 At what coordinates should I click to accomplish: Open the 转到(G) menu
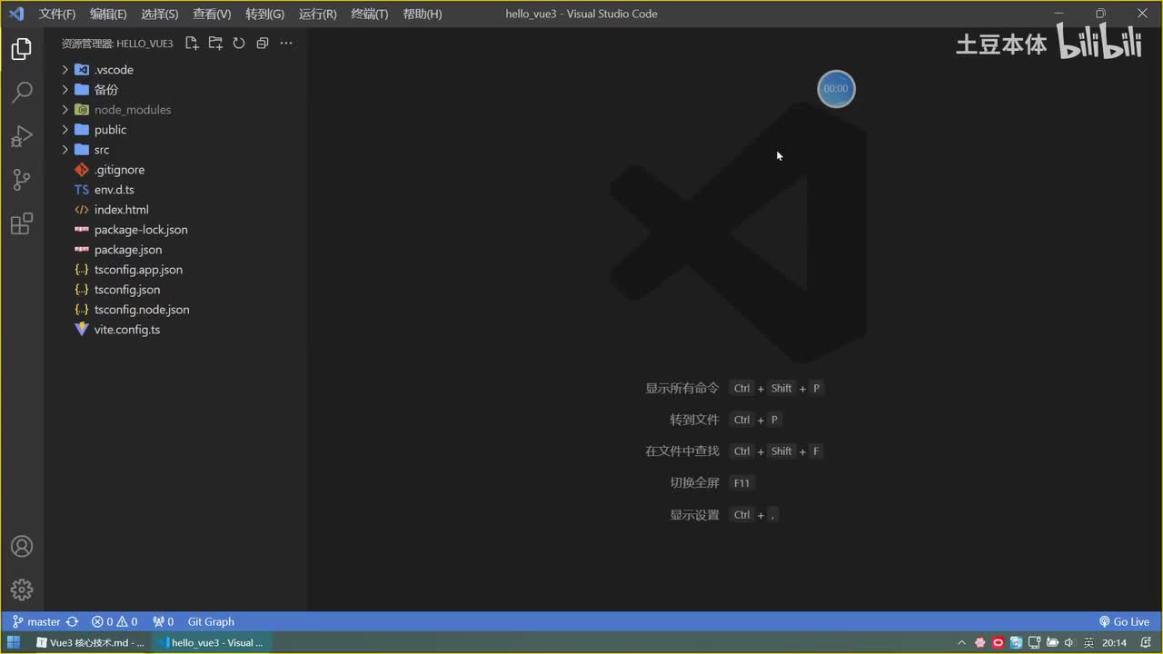264,14
